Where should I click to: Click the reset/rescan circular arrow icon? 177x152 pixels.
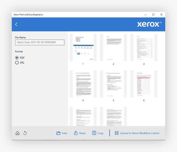pos(25,133)
